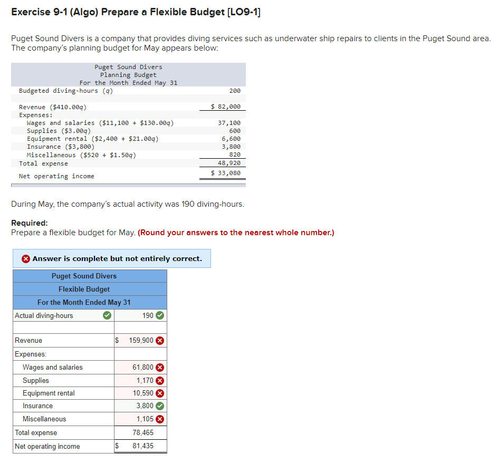
Task: Click the Expenses: label in the flexible budget
Action: (32, 354)
